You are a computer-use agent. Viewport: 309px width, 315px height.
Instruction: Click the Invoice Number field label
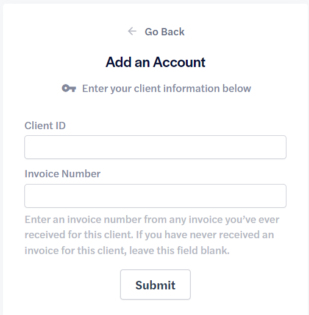63,174
